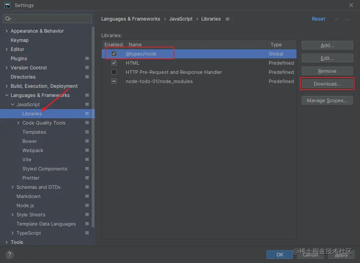Expand Appearance & Behavior section
Screen dimensions: 360x263
7,31
